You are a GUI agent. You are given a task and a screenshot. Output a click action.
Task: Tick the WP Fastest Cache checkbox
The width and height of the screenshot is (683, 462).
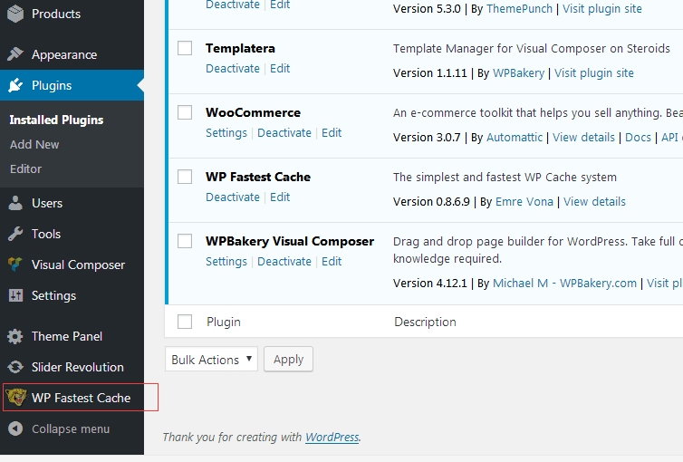tap(185, 177)
